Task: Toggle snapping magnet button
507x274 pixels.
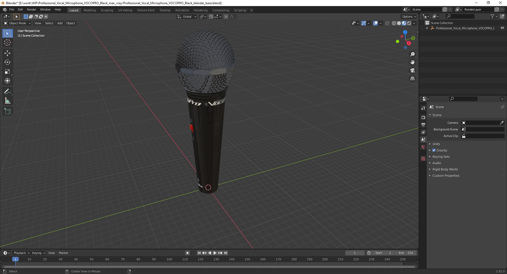Action: click(211, 17)
